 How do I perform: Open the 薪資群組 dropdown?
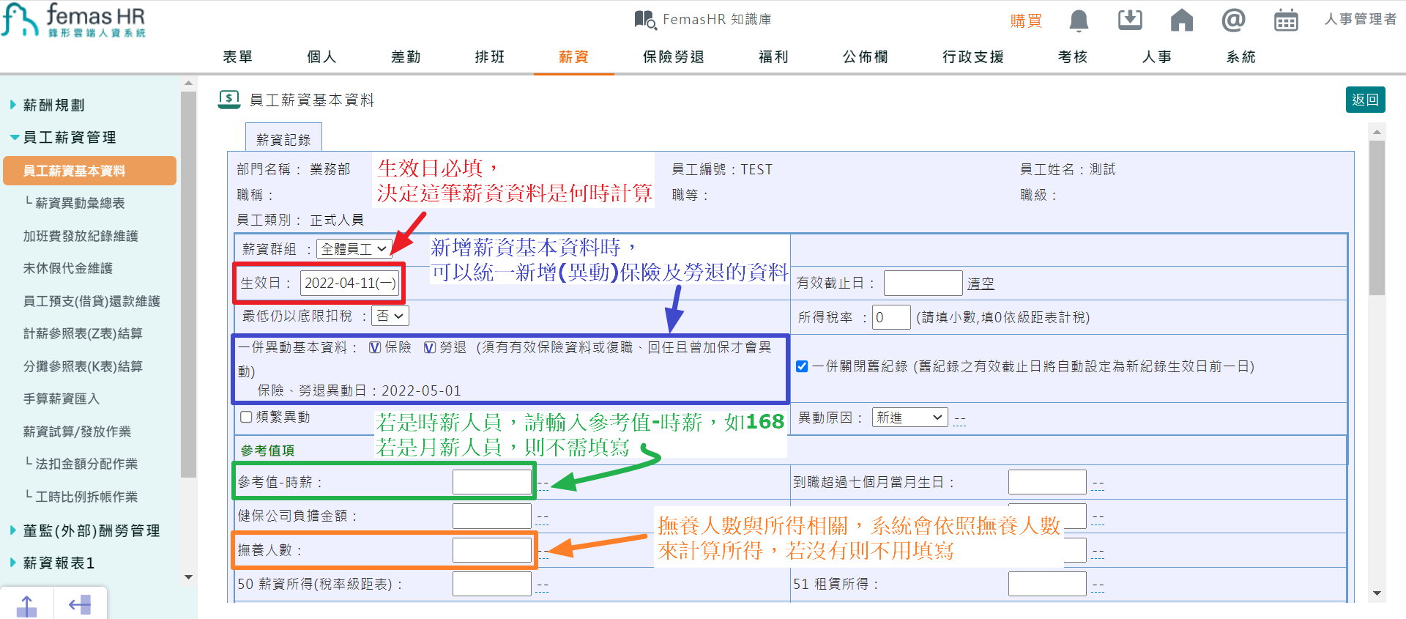coord(354,249)
